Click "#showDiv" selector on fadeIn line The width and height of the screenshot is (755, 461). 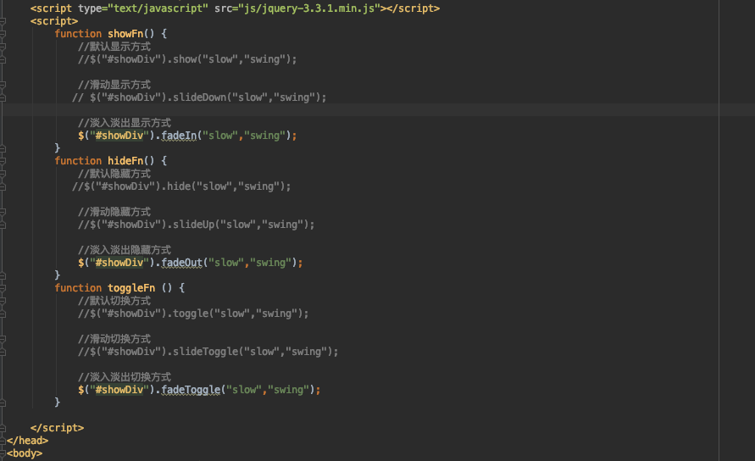(119, 136)
